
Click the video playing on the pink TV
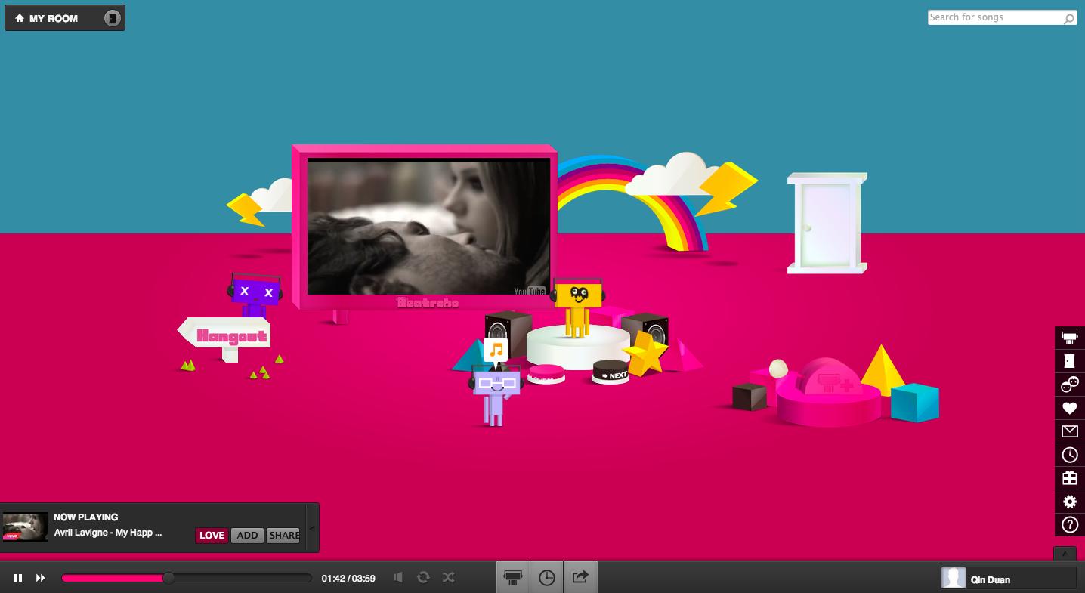(x=428, y=227)
